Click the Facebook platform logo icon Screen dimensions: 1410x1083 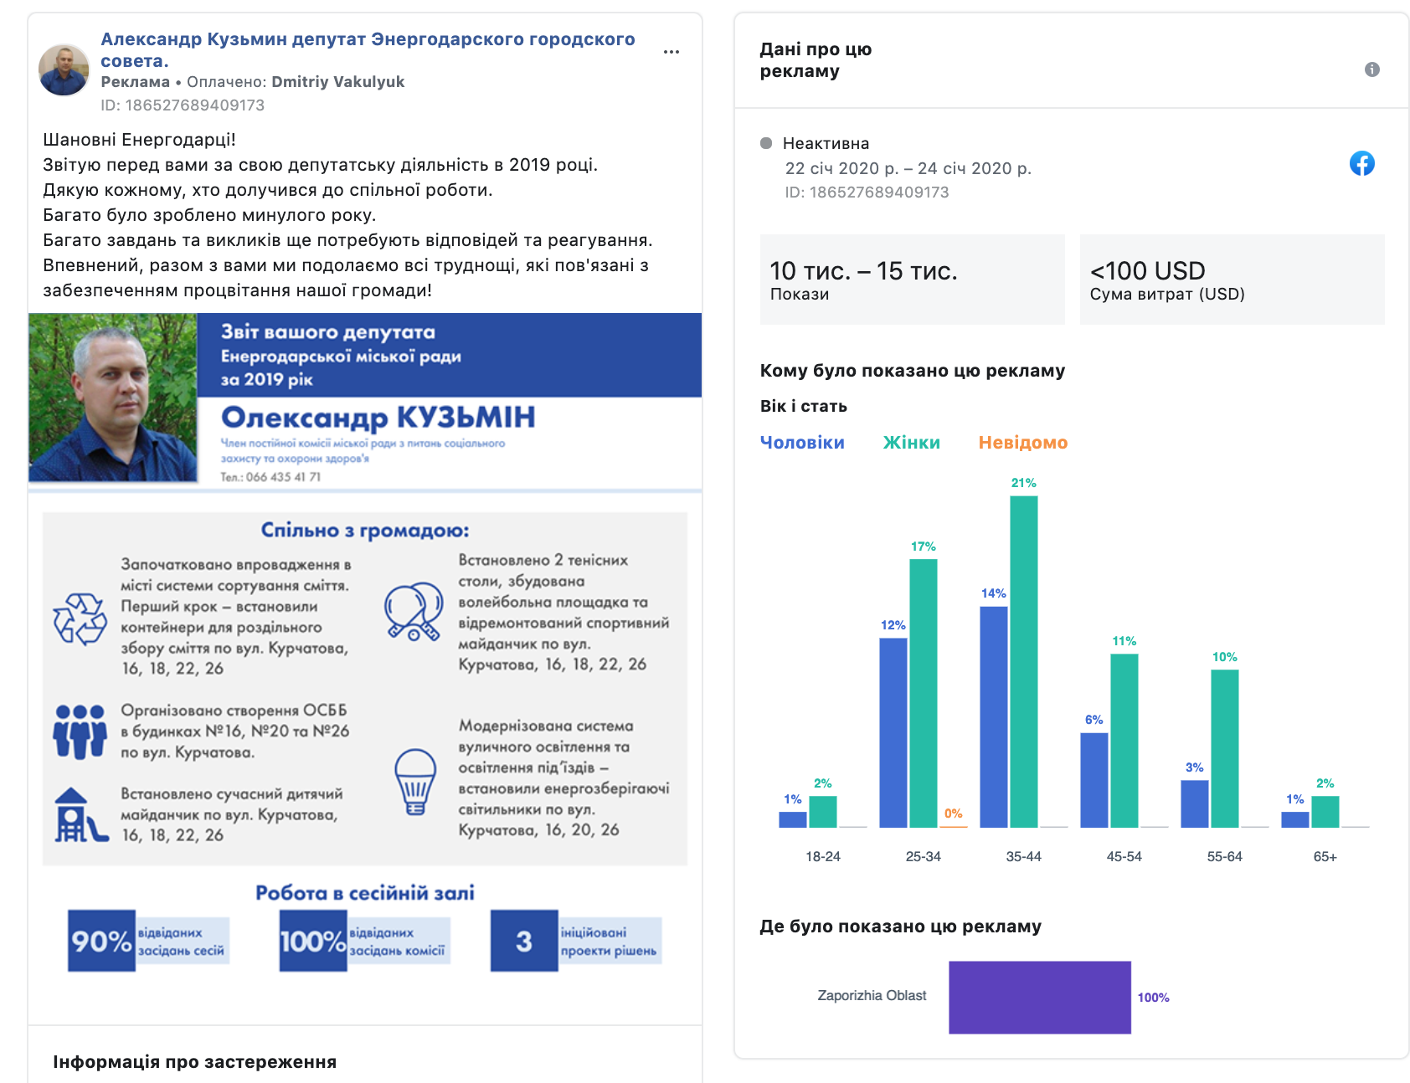point(1361,163)
